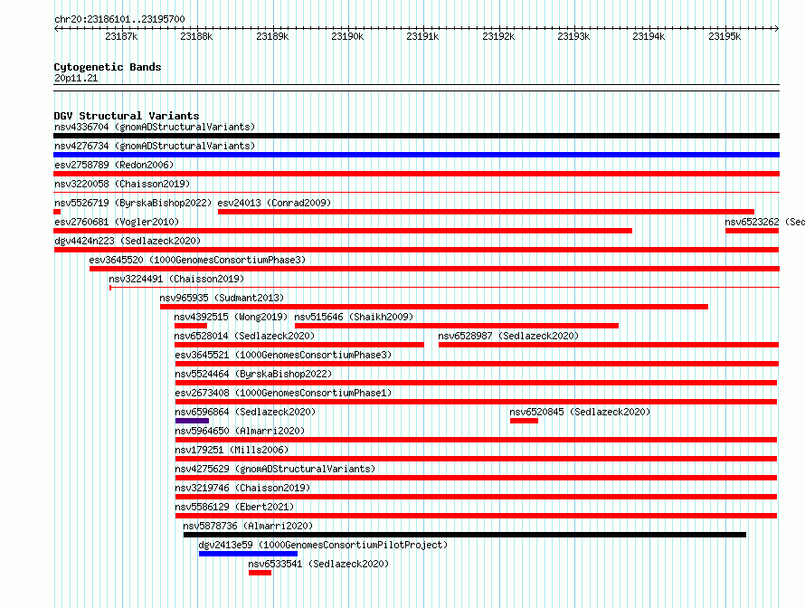This screenshot has height=608, width=805.
Task: Click the chr20:23186101..23195700 region label
Action: tap(119, 19)
